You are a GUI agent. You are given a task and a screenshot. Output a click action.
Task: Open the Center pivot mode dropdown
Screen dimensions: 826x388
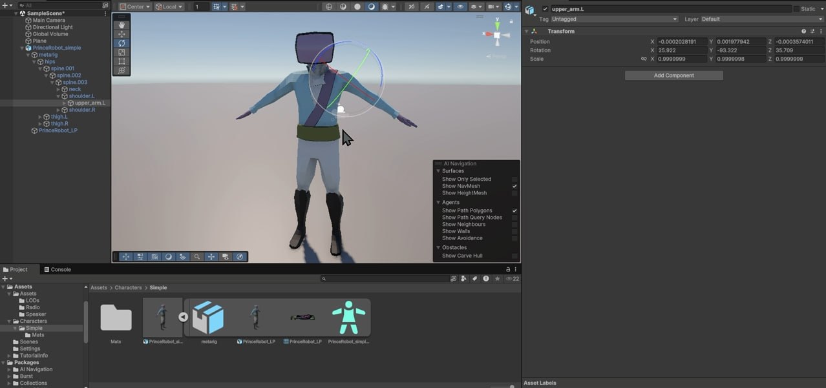pyautogui.click(x=135, y=6)
